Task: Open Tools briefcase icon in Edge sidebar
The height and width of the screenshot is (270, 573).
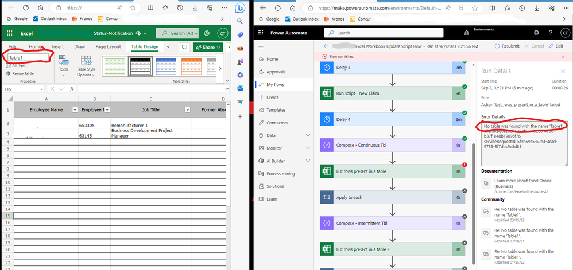Action: (240, 48)
